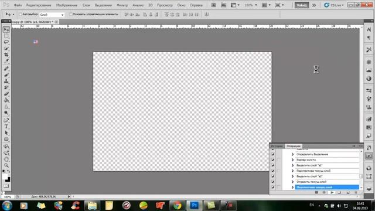Expand the highlighted blue operation step
The image size is (375, 211).
pyautogui.click(x=292, y=188)
